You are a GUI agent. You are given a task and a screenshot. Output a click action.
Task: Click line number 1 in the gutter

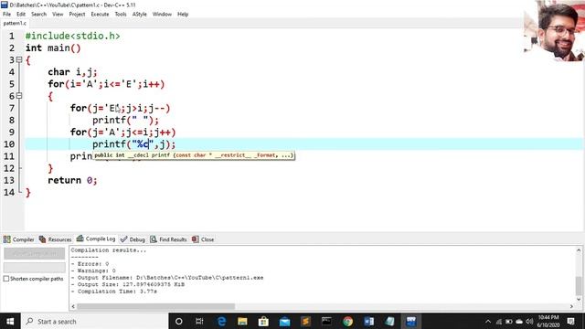coord(12,37)
